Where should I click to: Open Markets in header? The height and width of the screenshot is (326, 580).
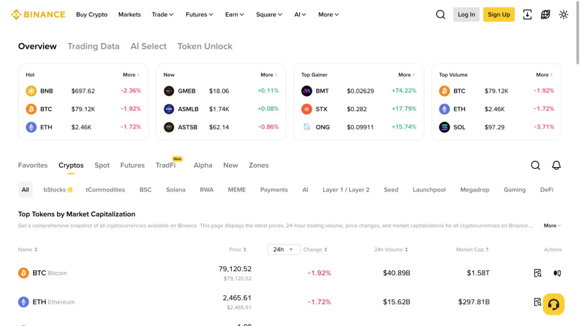click(129, 15)
